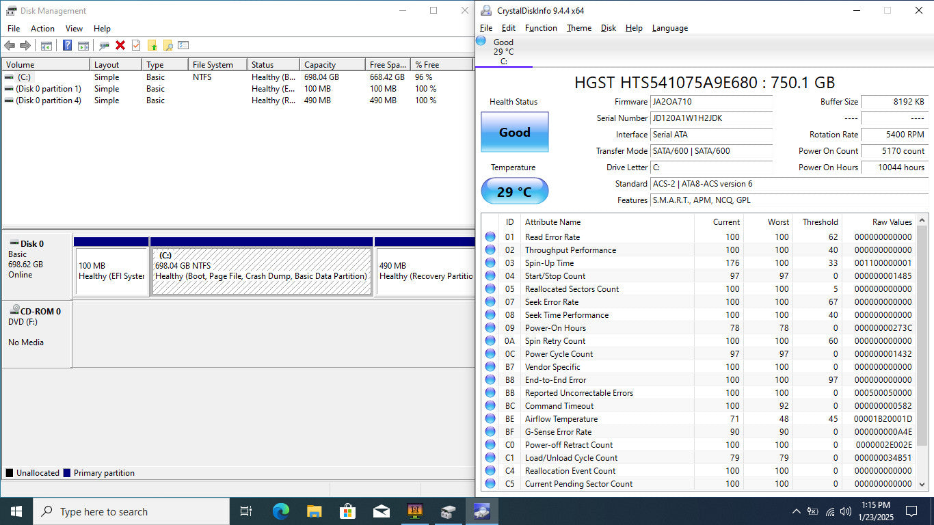Click the Transfer Mode field SATA/600
This screenshot has height=525, width=934.
(x=711, y=151)
